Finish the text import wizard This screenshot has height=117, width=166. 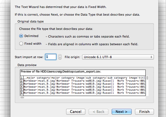[x=144, y=112]
